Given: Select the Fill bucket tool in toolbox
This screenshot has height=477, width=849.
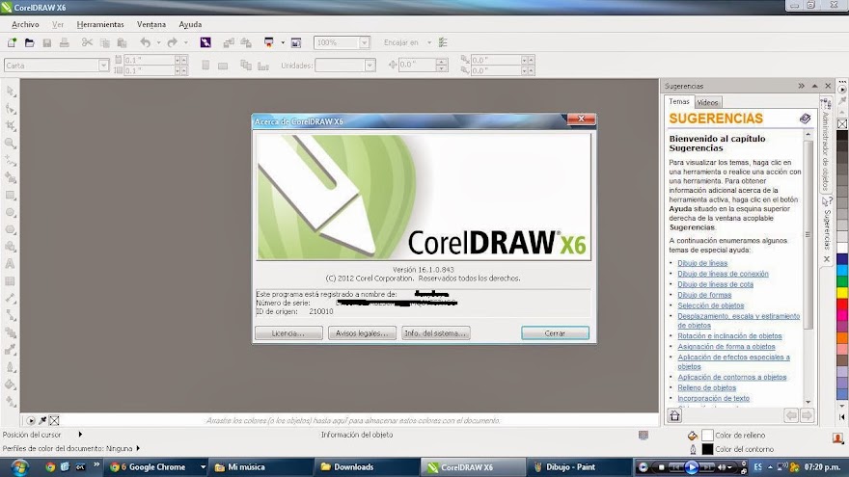Looking at the screenshot, I should coord(11,384).
